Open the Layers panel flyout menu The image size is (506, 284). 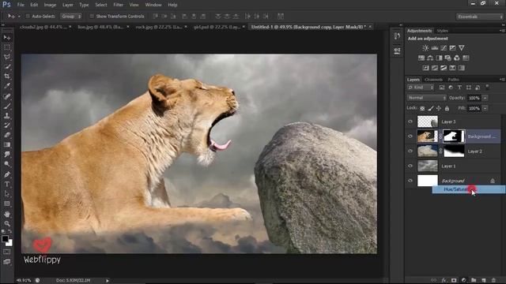(x=502, y=79)
